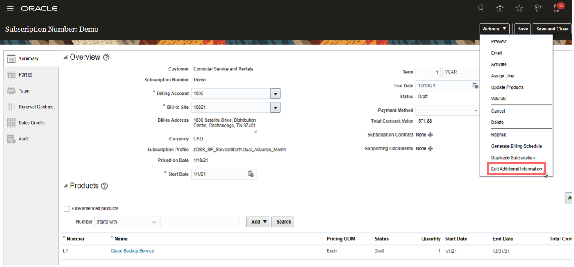
Task: Open the Add button dropdown in Products
Action: (x=258, y=222)
